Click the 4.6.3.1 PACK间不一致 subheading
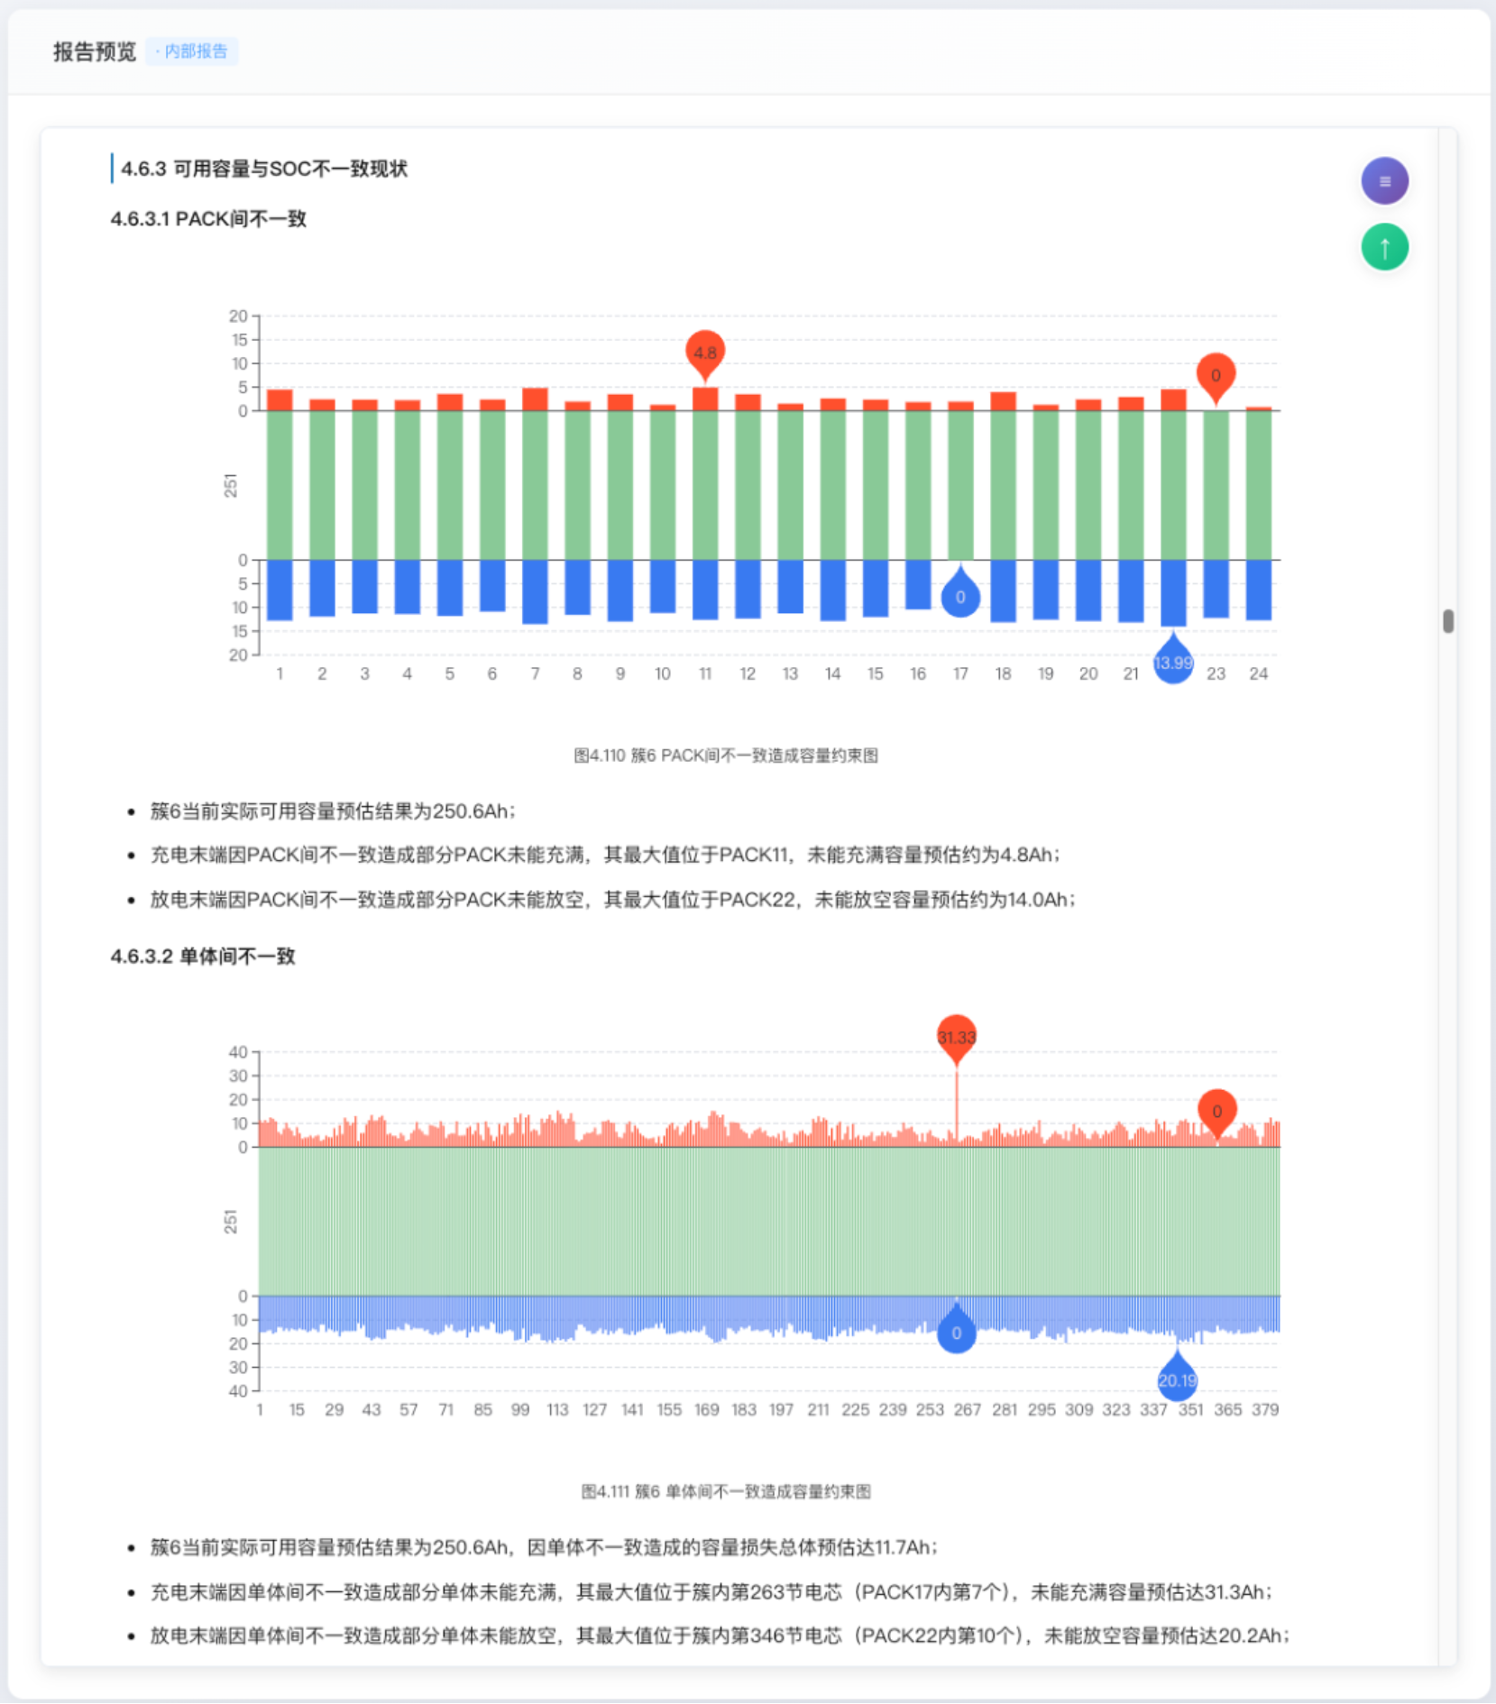The image size is (1496, 1704). [208, 219]
